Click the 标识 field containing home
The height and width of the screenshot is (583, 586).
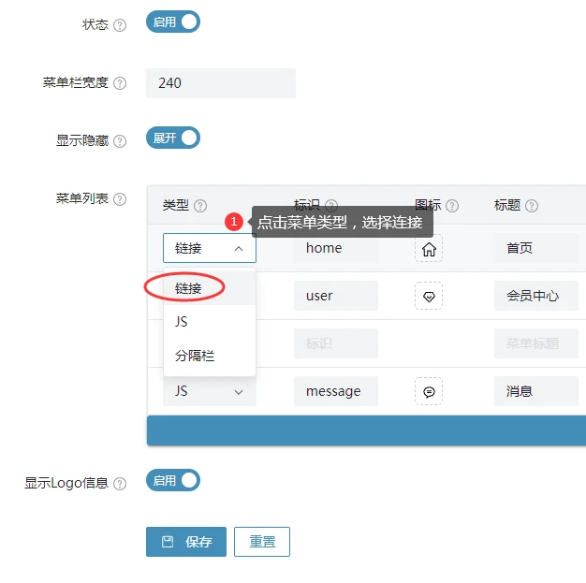pos(336,248)
